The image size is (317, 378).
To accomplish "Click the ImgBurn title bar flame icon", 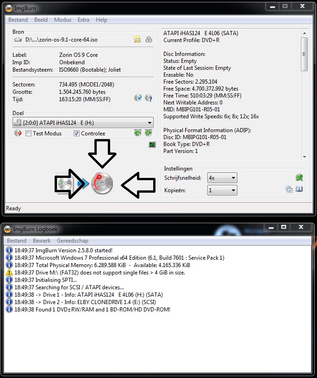I will point(9,8).
